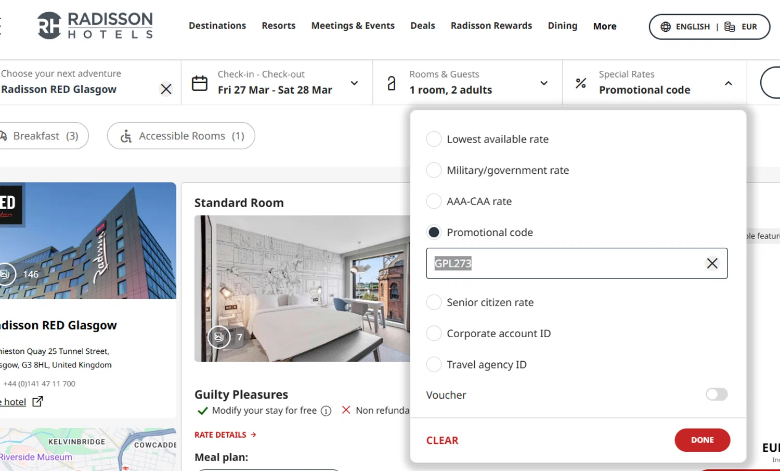Image resolution: width=780 pixels, height=471 pixels.
Task: Collapse the Special Rates dropdown
Action: 729,83
